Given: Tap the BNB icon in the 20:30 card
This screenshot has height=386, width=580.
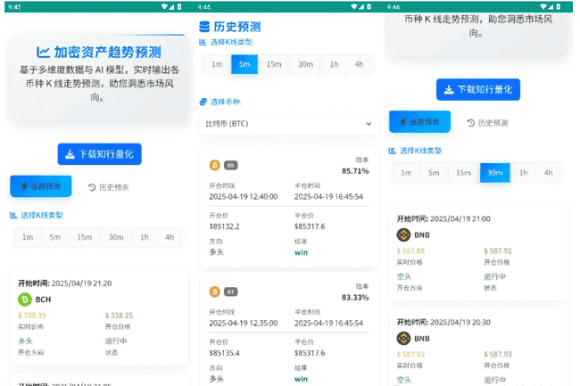Looking at the screenshot, I should pos(402,339).
